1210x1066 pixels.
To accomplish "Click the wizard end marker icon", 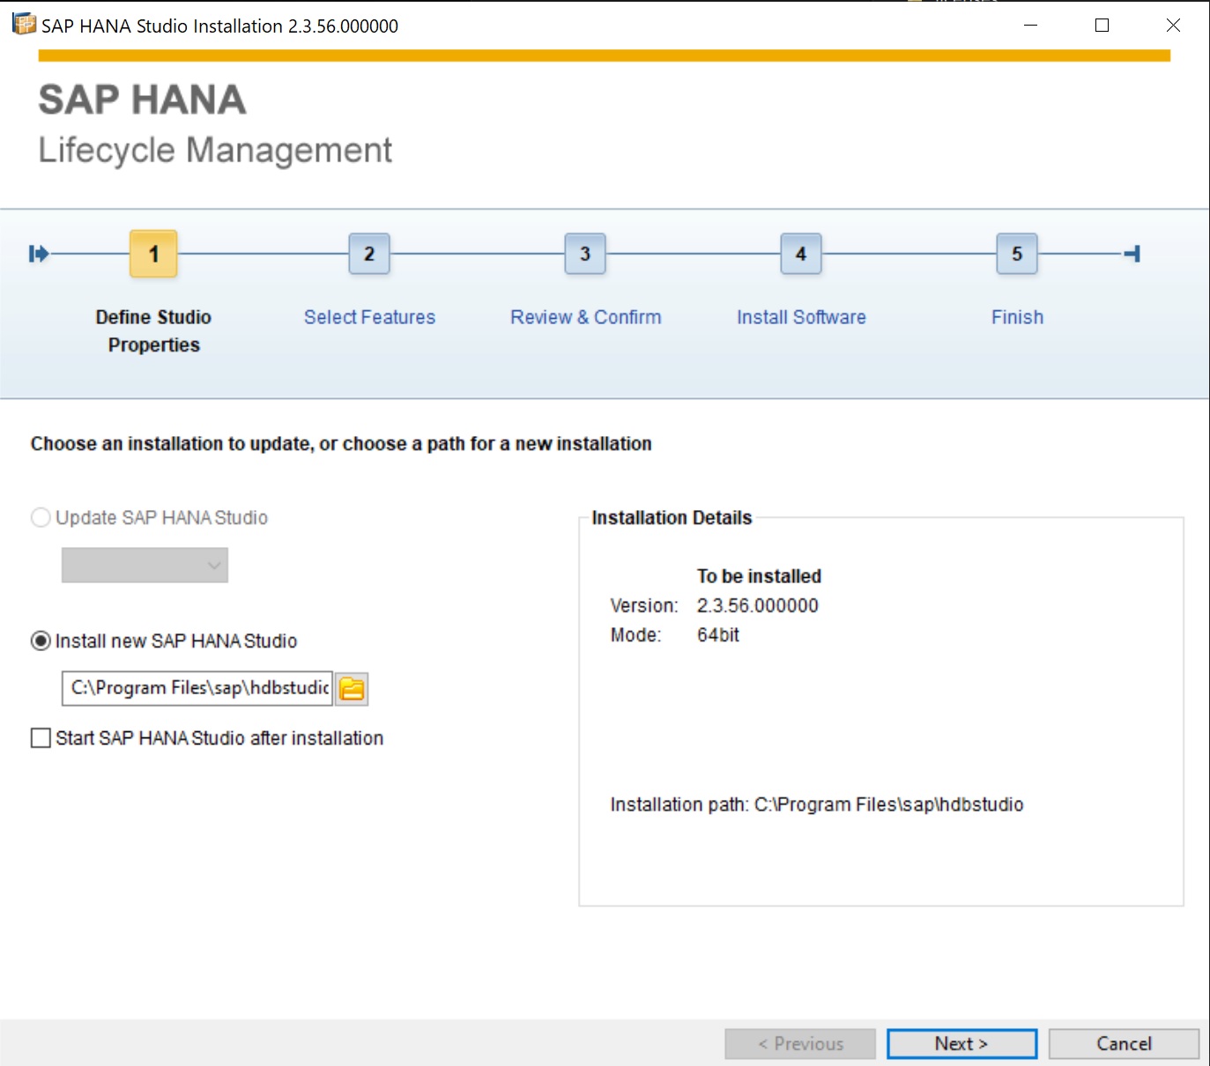I will (x=1132, y=254).
